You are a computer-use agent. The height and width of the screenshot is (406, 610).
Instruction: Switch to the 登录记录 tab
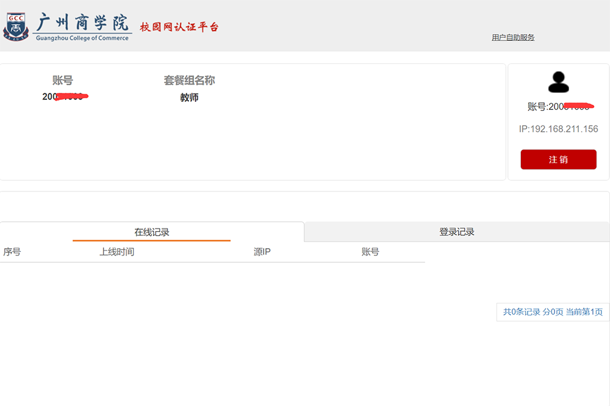point(456,232)
